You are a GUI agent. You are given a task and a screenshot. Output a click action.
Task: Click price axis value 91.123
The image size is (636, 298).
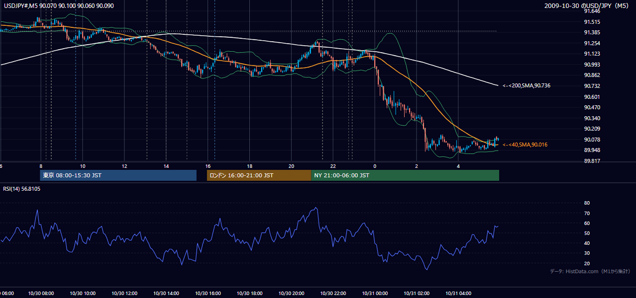pos(592,54)
